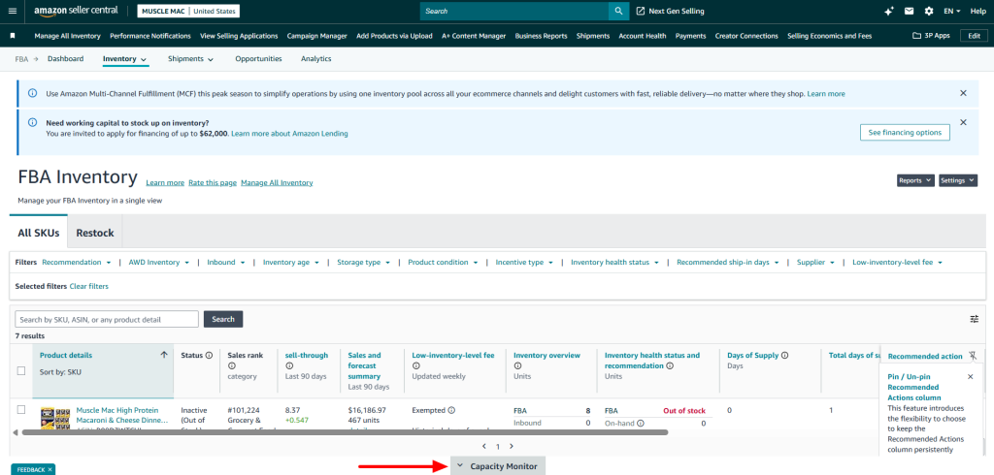Toggle the select-all rows checkbox
Viewport: 994px width, 475px height.
21,370
